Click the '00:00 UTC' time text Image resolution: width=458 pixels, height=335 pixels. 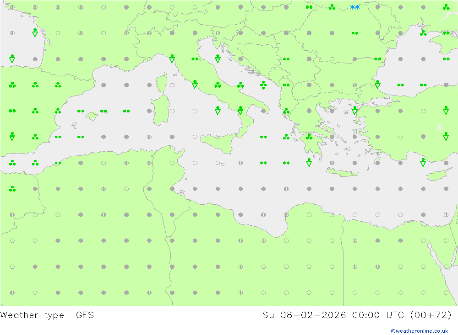pos(378,315)
